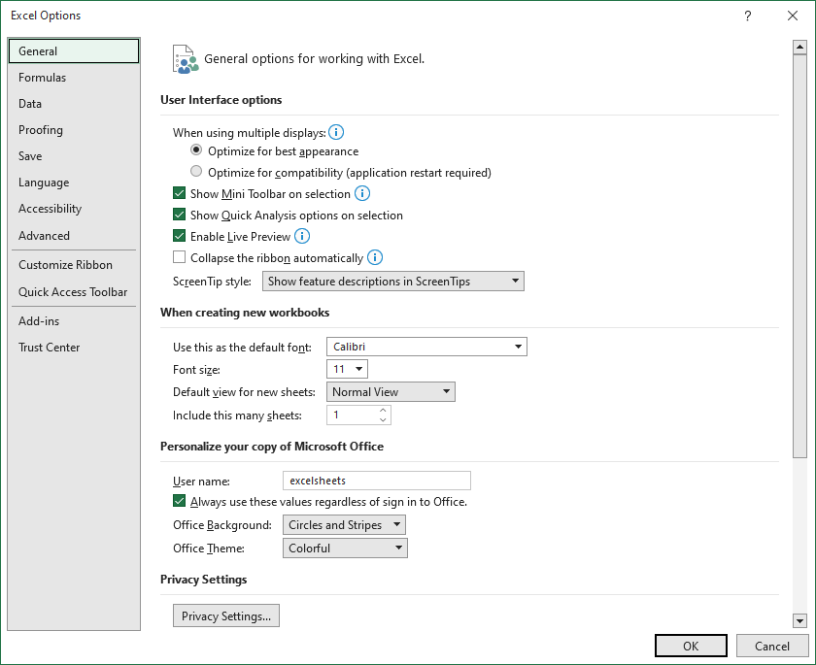Increase the number of sheets with up arrow
Viewport: 816px width, 665px height.
tap(383, 411)
